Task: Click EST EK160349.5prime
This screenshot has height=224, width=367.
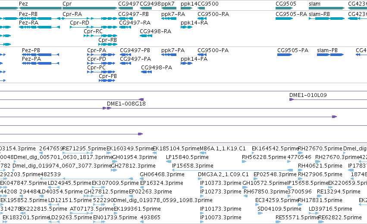Action: pyautogui.click(x=130, y=149)
